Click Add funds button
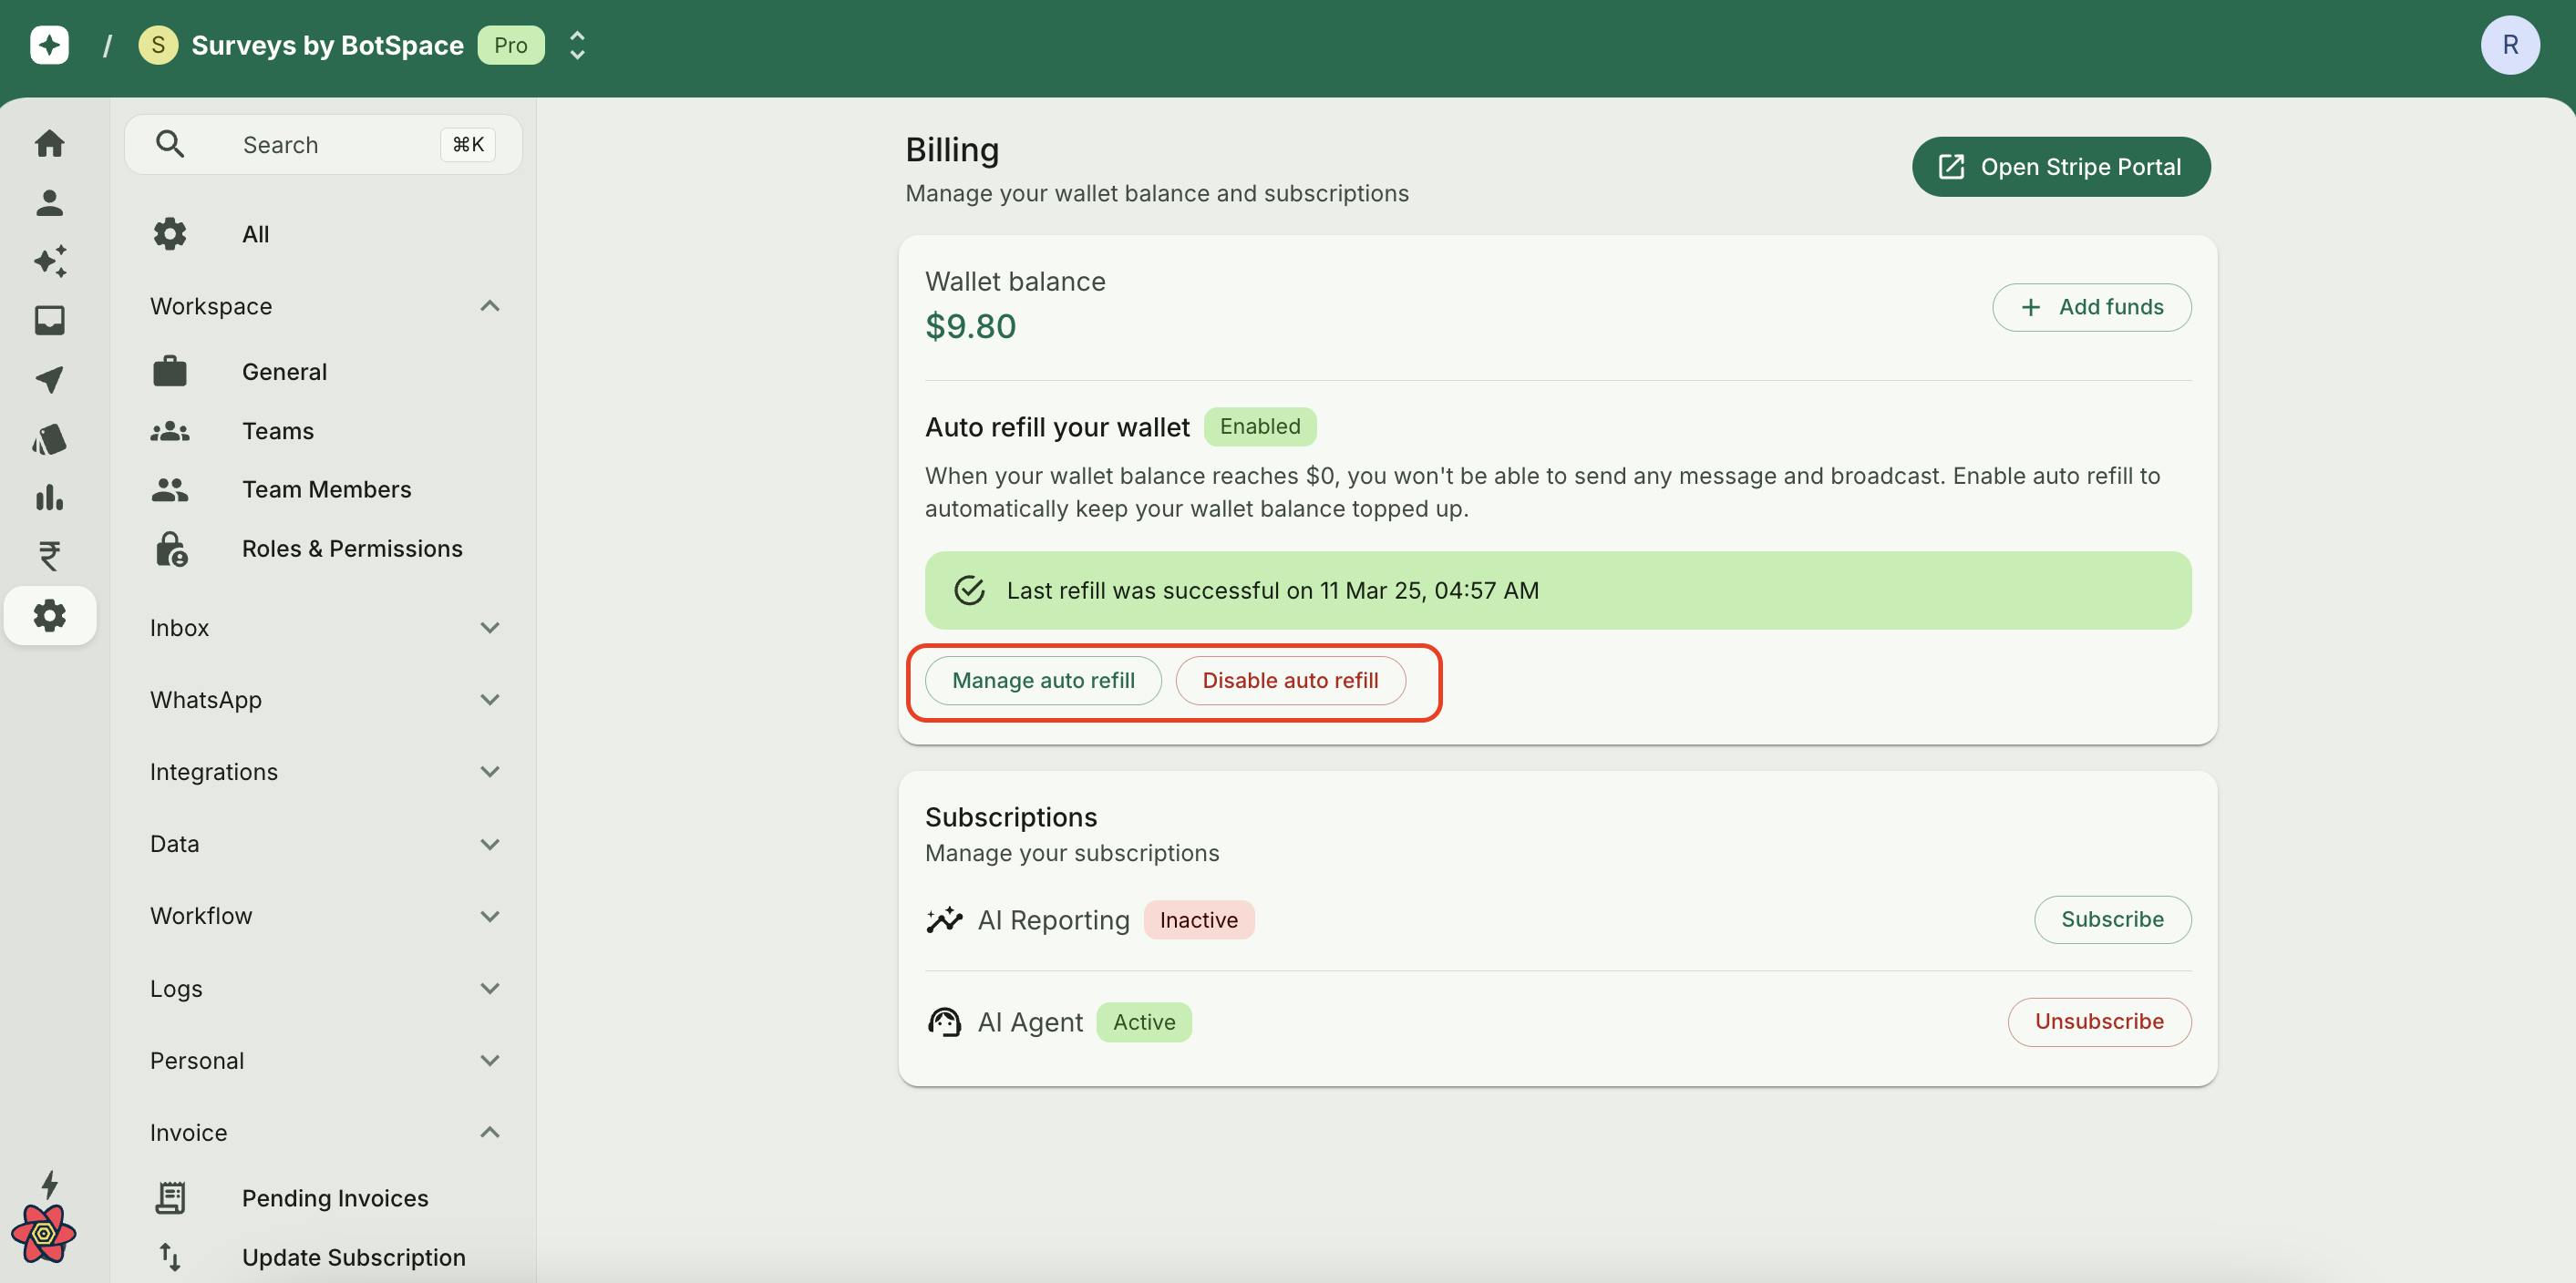 click(x=2091, y=307)
